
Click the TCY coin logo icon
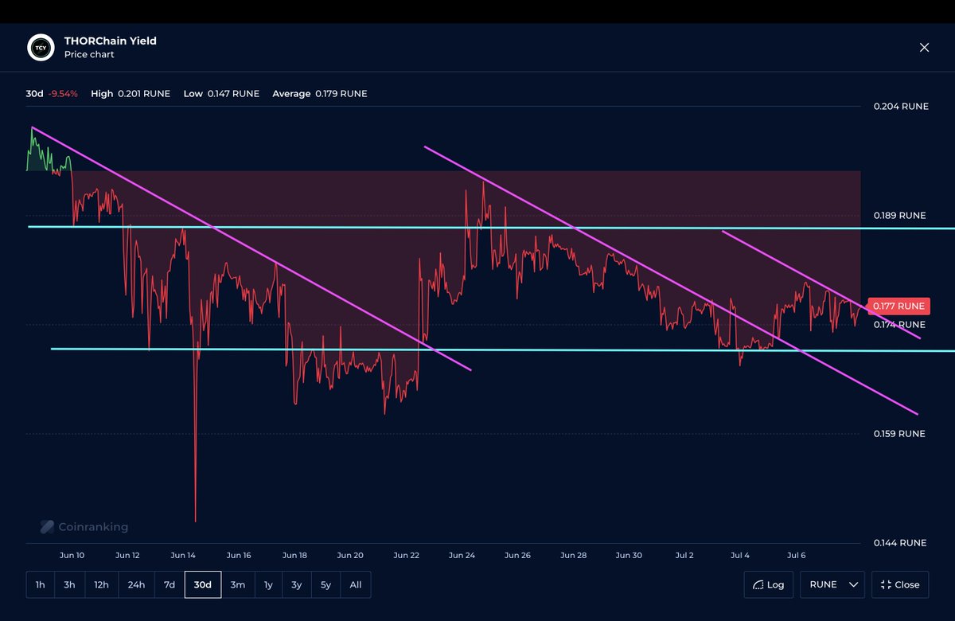(40, 48)
